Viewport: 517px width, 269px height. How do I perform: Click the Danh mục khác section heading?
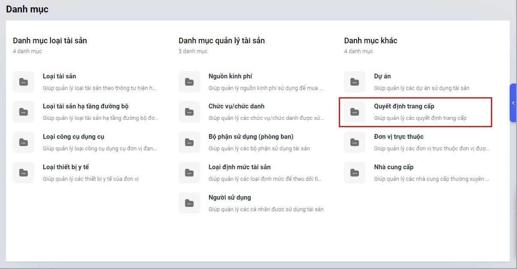pyautogui.click(x=371, y=41)
